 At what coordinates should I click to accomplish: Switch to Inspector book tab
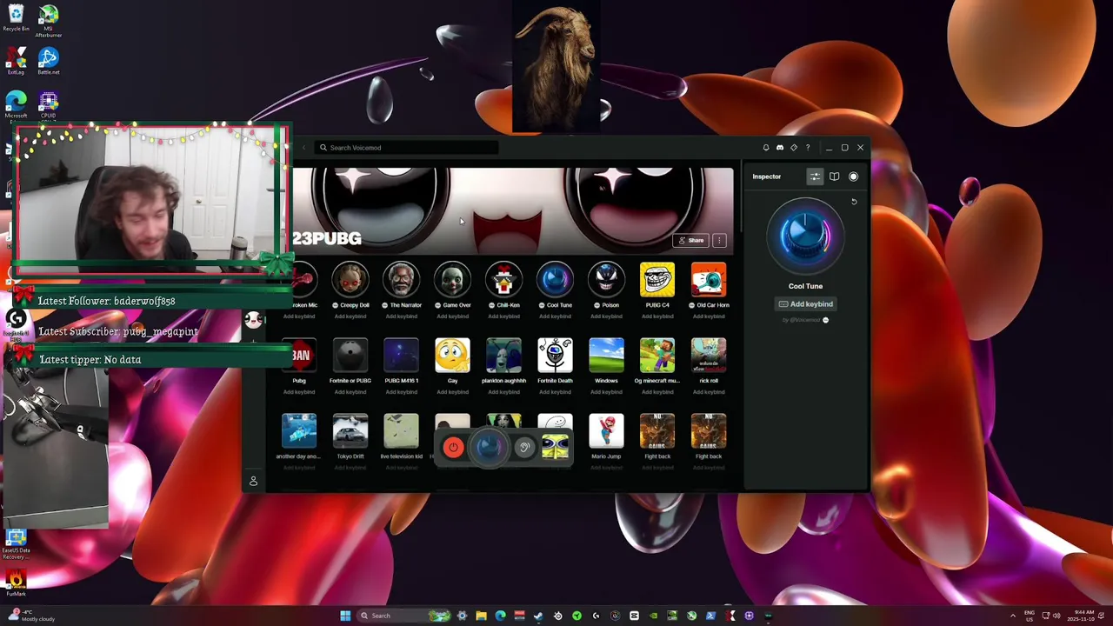coord(834,176)
